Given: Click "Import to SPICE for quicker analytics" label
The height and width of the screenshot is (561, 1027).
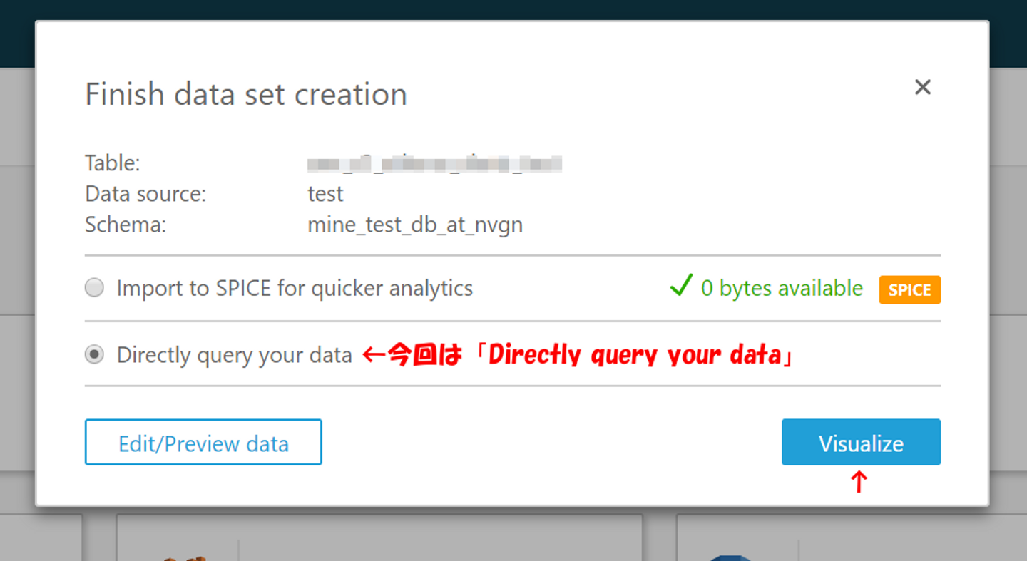Looking at the screenshot, I should tap(295, 288).
